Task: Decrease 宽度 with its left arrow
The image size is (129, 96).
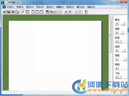Action: click(x=117, y=59)
